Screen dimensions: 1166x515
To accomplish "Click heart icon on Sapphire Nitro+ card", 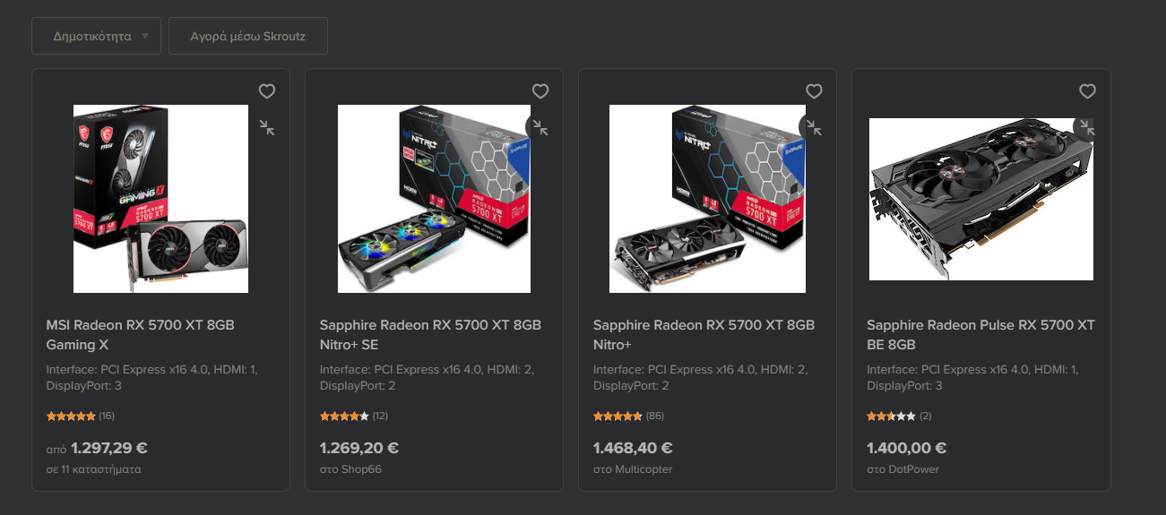I will pyautogui.click(x=814, y=91).
